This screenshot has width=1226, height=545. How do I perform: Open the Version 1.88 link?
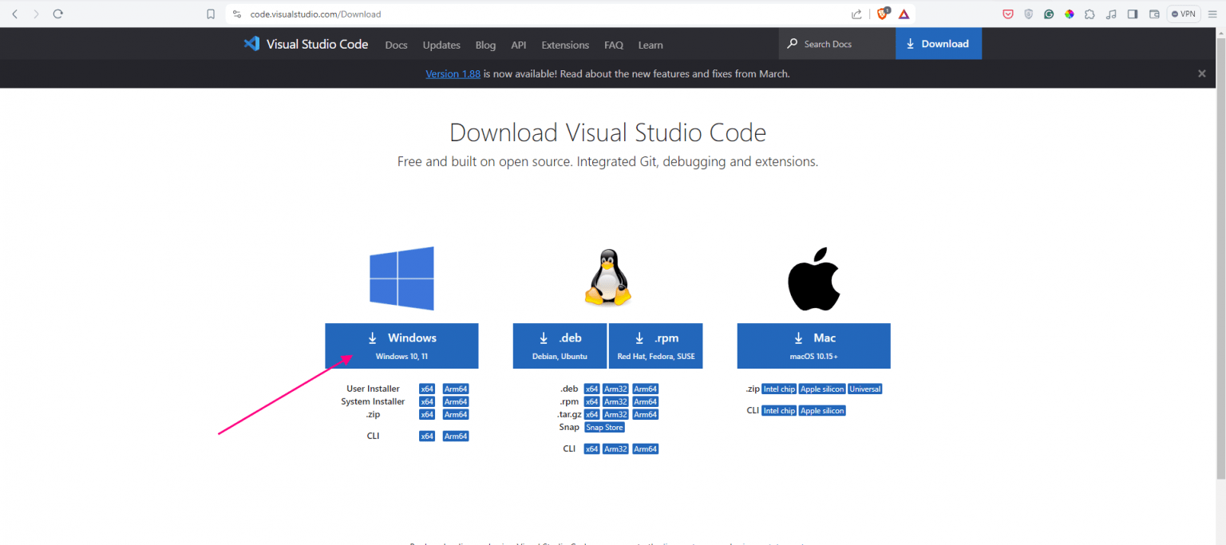tap(453, 73)
